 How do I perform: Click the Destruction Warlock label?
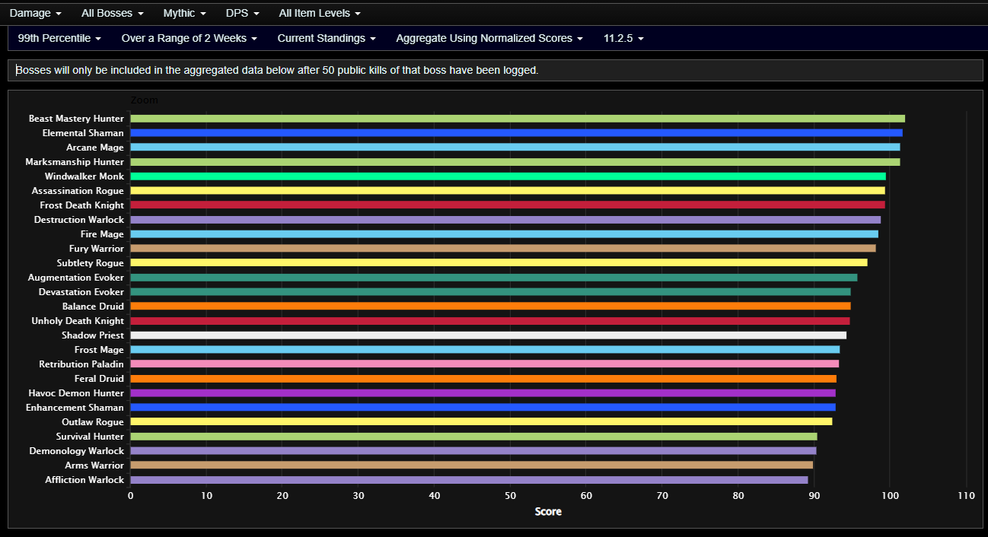click(79, 220)
